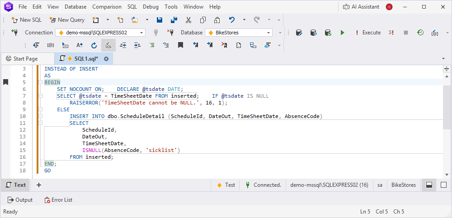This screenshot has height=218, width=452.
Task: Toggle horizontal split layout in status bar
Action: pos(429,185)
